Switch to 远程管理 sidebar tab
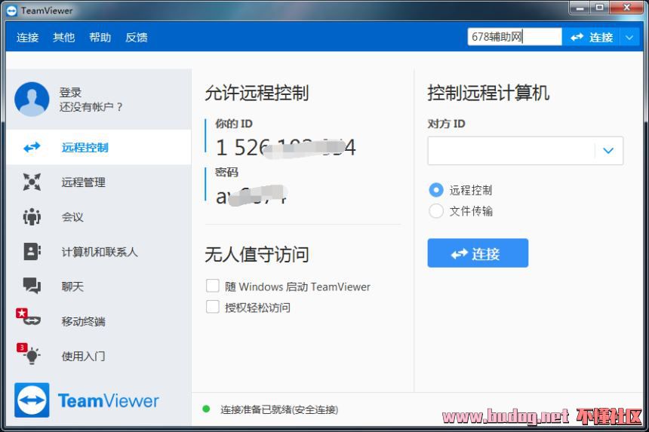The width and height of the screenshot is (649, 432). point(99,182)
